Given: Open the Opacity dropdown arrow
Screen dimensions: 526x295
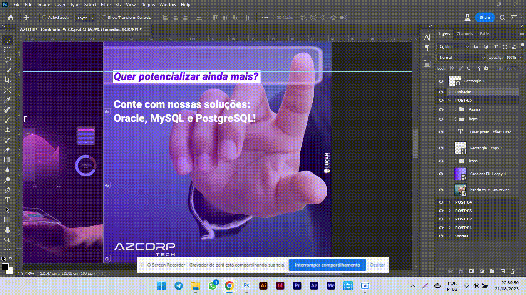Looking at the screenshot, I should point(521,57).
